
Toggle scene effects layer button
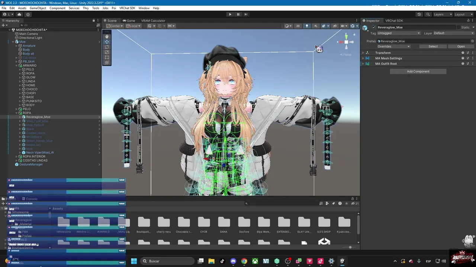[x=324, y=26]
